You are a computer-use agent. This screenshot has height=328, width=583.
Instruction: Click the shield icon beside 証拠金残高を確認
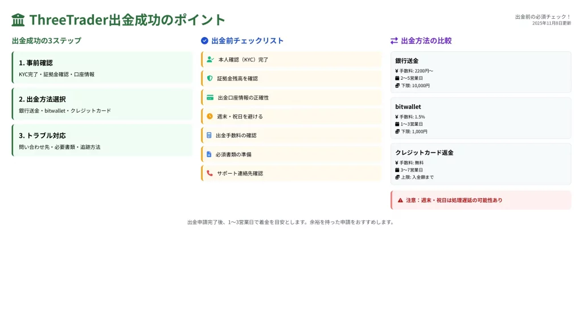click(x=210, y=79)
